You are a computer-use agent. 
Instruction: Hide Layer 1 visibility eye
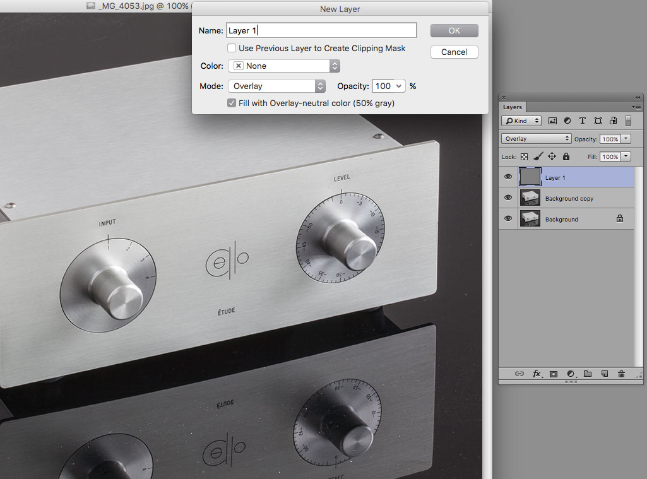point(508,177)
